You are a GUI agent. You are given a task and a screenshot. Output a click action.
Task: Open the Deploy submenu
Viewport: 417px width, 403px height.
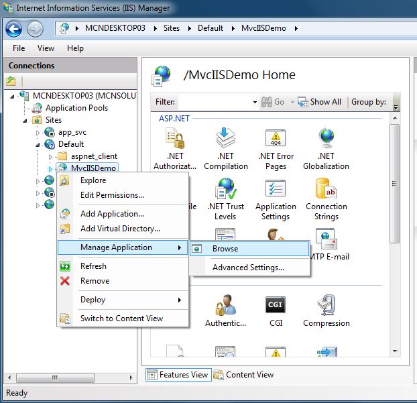coord(123,300)
